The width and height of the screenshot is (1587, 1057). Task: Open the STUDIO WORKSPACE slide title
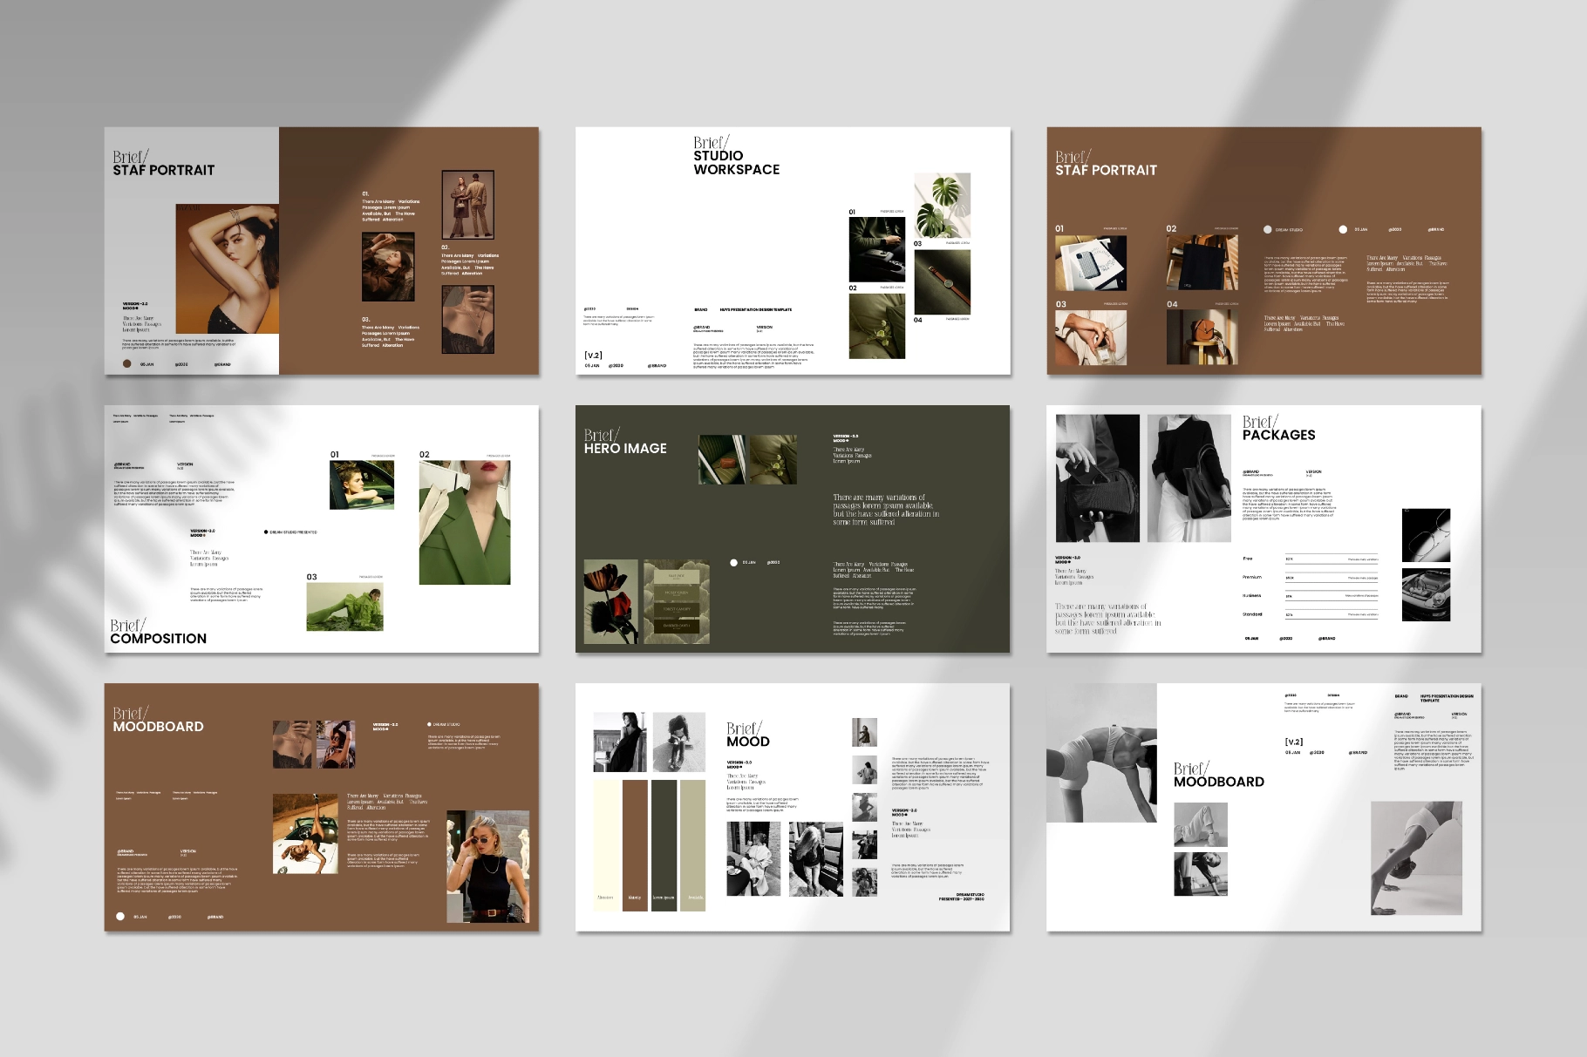pos(737,161)
